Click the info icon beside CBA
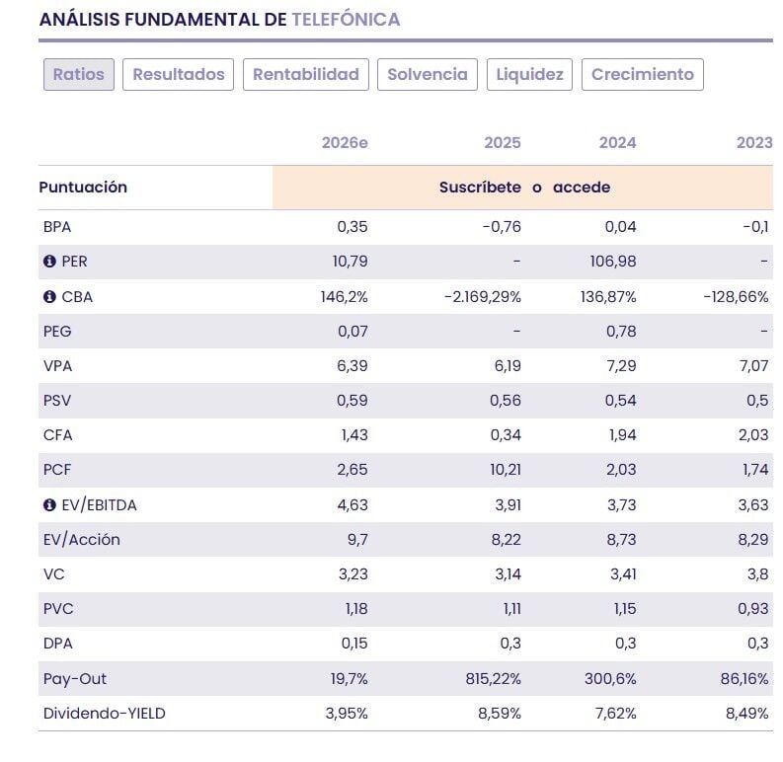Image resolution: width=783 pixels, height=762 pixels. [49, 296]
